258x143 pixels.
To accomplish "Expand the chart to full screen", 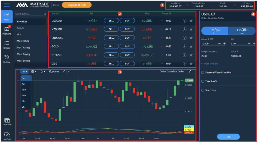I will [190, 71].
